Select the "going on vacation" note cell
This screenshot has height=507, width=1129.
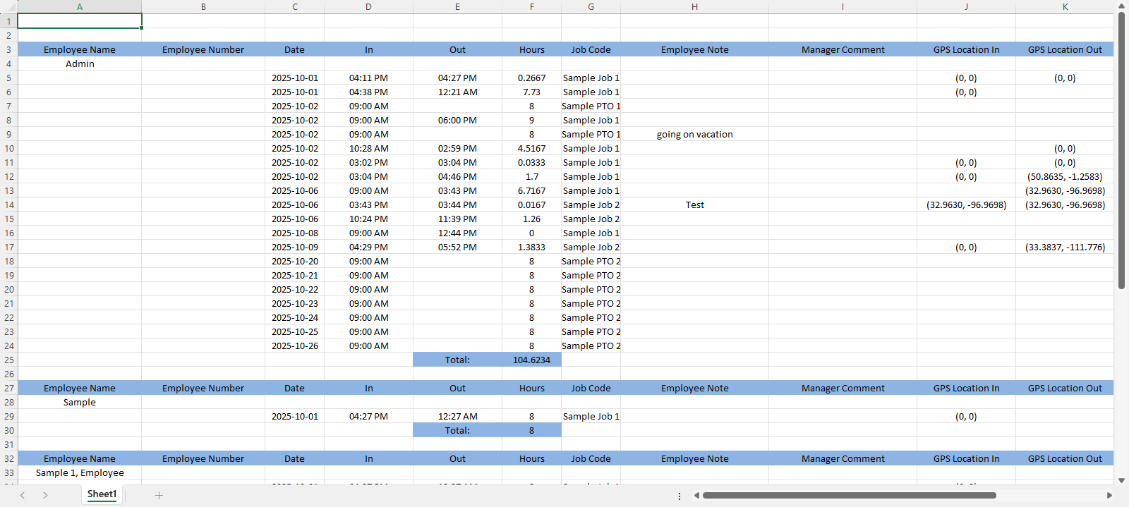click(694, 134)
